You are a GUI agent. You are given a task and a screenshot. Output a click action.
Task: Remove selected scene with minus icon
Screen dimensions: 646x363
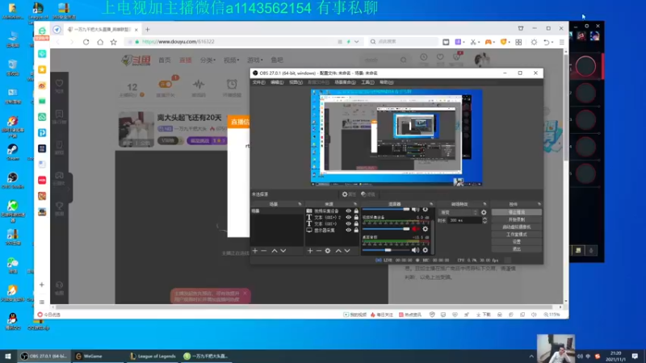(264, 251)
